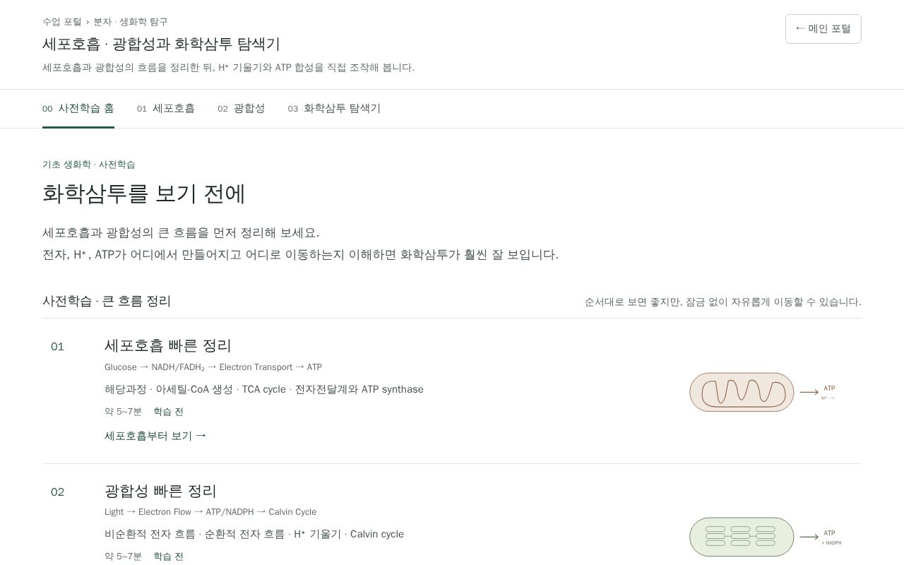Click the ATP arrow icon beside the mitochondrion
The image size is (904, 565).
(x=818, y=393)
